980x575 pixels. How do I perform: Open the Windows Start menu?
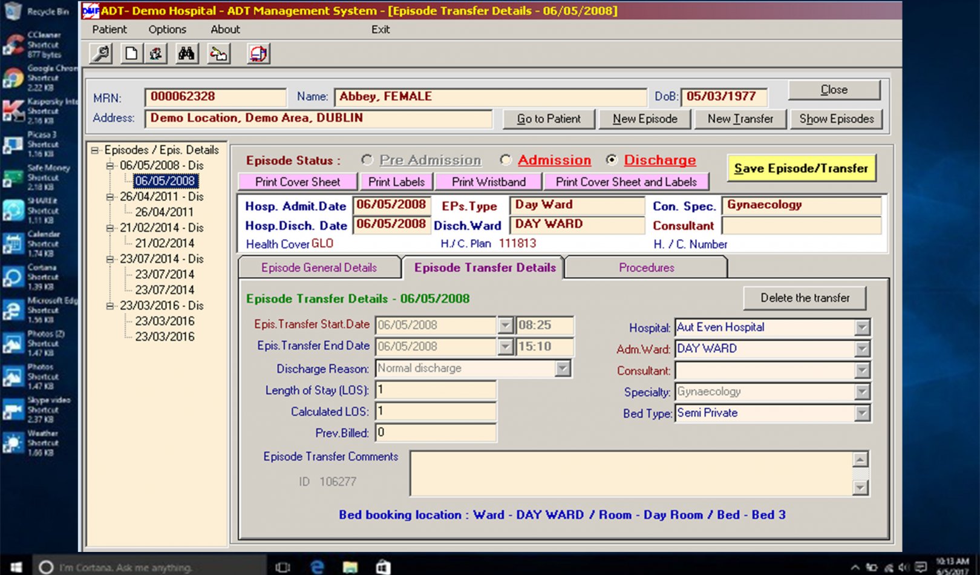(15, 567)
